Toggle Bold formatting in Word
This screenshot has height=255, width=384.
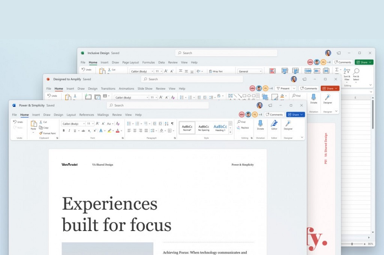point(64,130)
